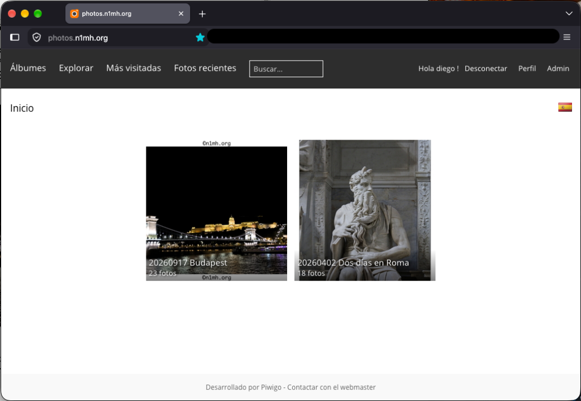Click the Desconectar link
This screenshot has height=401, width=581.
tap(486, 69)
